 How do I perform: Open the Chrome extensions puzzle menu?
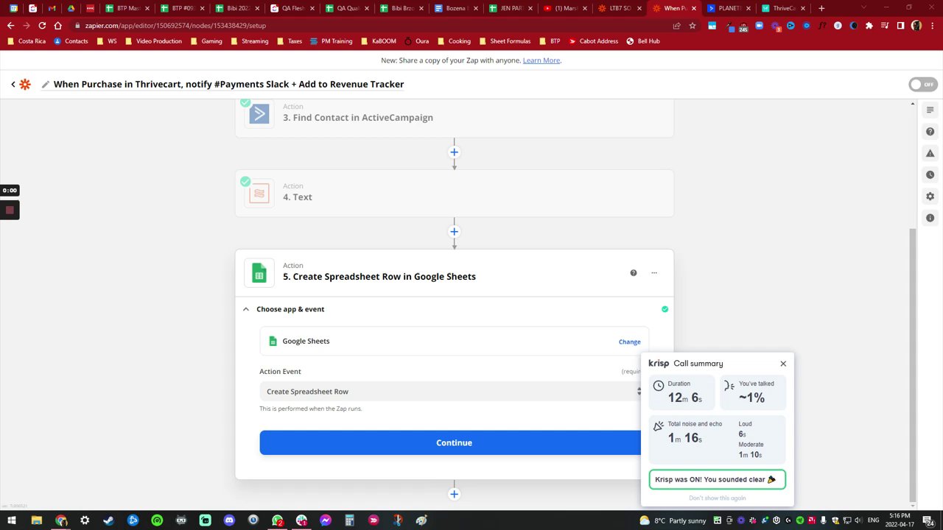[869, 25]
